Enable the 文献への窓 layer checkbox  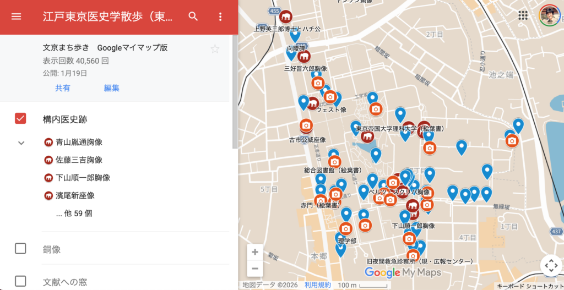pos(20,281)
